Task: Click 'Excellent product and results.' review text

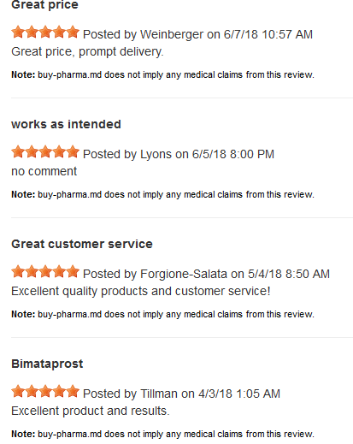Action: coord(91,411)
